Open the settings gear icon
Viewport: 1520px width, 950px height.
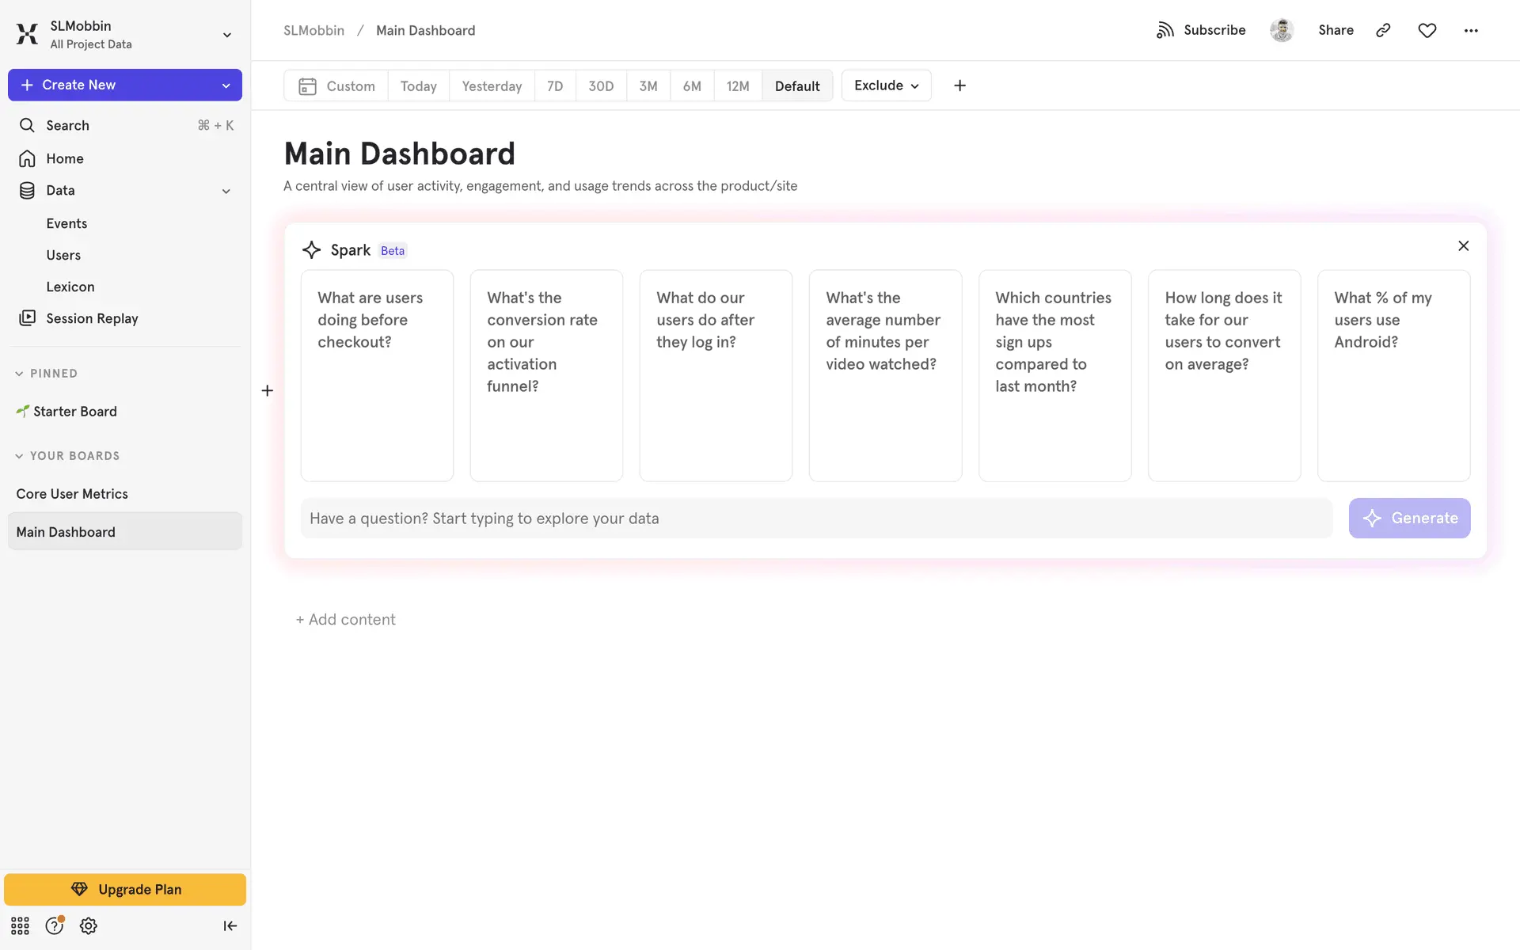point(89,925)
